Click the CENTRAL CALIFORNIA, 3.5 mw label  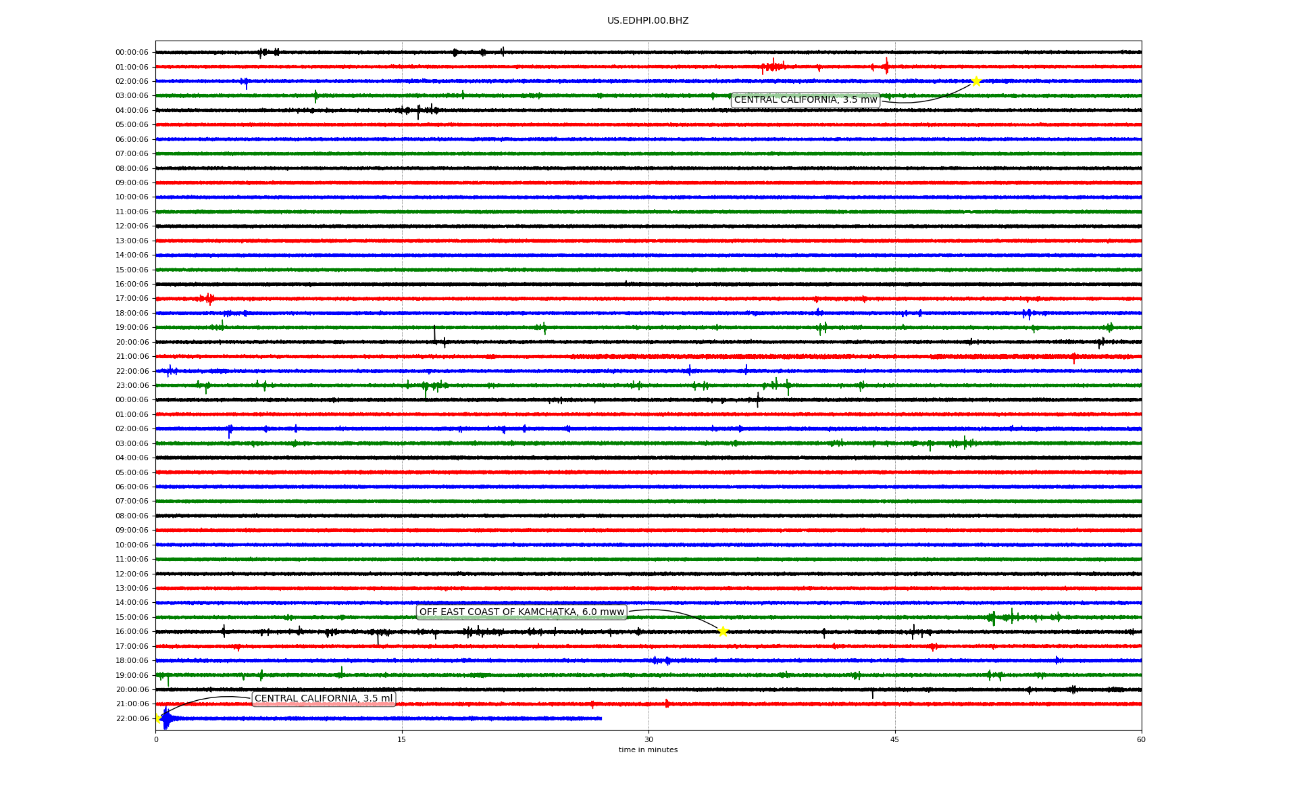805,100
